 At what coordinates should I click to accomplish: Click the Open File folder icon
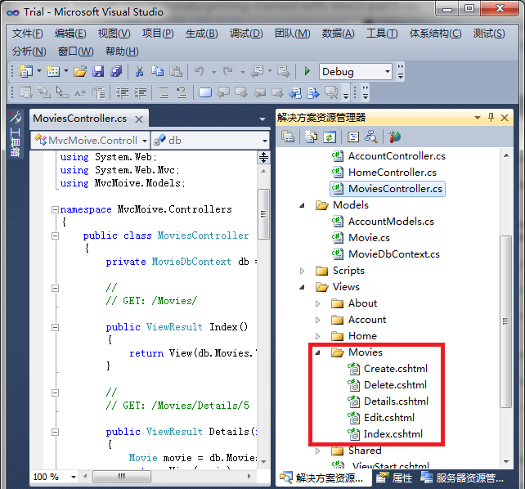tap(80, 71)
